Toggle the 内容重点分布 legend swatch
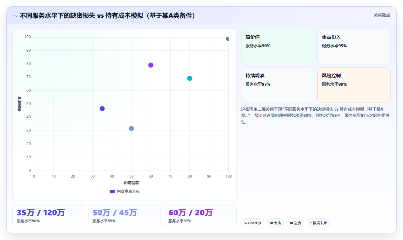403x240 pixels. 112,191
